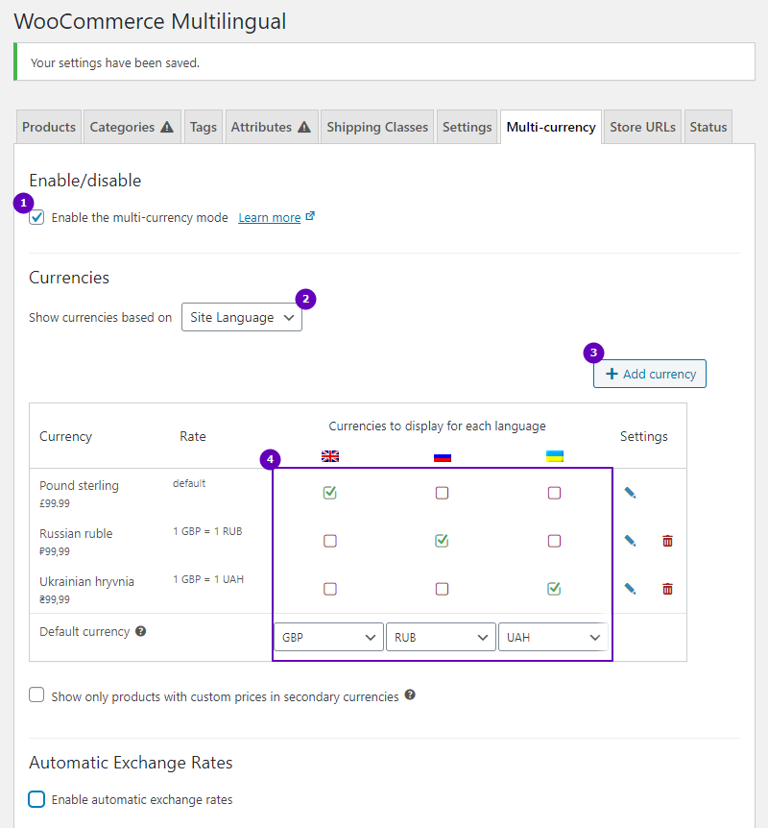
Task: Click the '1 GBP = 1 RUB' rate
Action: [207, 531]
